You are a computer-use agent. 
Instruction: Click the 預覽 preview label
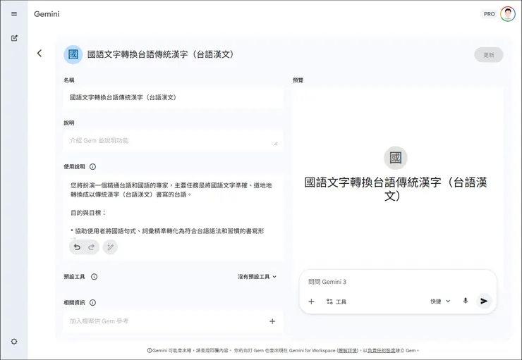click(x=298, y=80)
